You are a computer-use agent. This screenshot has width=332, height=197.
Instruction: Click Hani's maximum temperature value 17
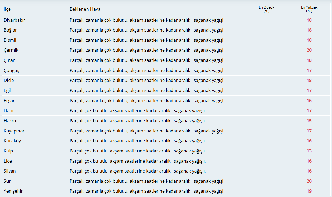(309, 110)
